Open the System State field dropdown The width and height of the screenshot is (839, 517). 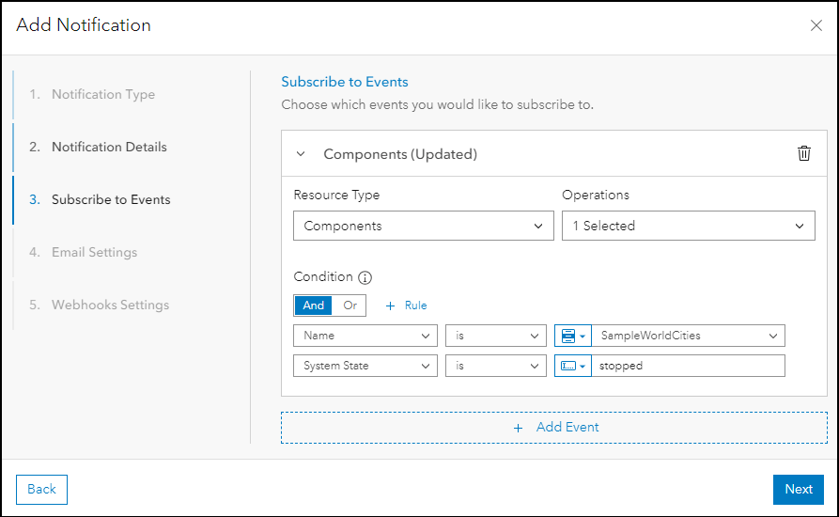365,366
